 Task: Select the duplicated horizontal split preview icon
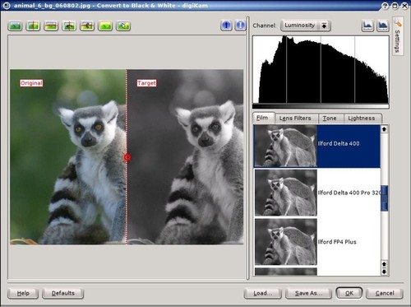(87, 26)
